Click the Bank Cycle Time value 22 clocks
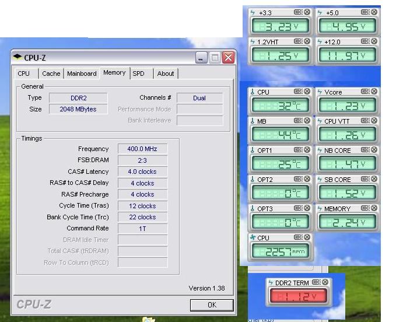The width and height of the screenshot is (396, 322). [142, 217]
